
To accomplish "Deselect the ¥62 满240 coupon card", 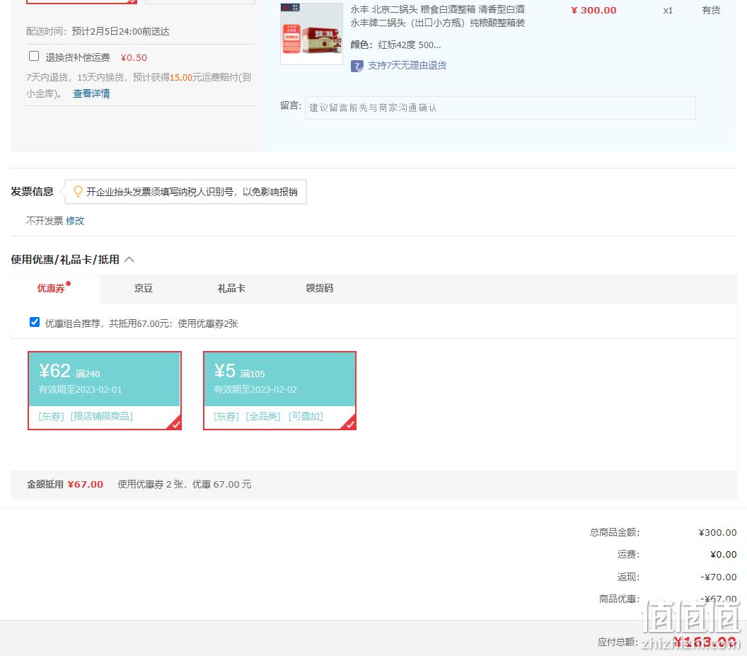I will click(x=105, y=391).
